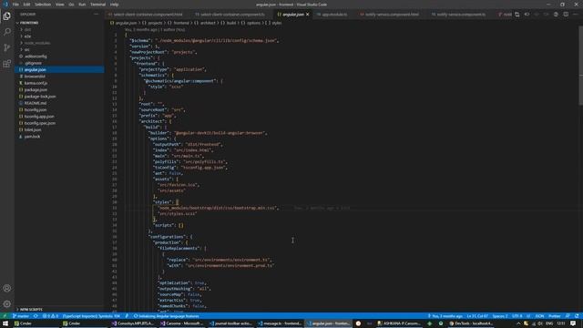Viewport: 583px width, 328px height.
Task: Click the master branch indicator
Action: (20, 316)
